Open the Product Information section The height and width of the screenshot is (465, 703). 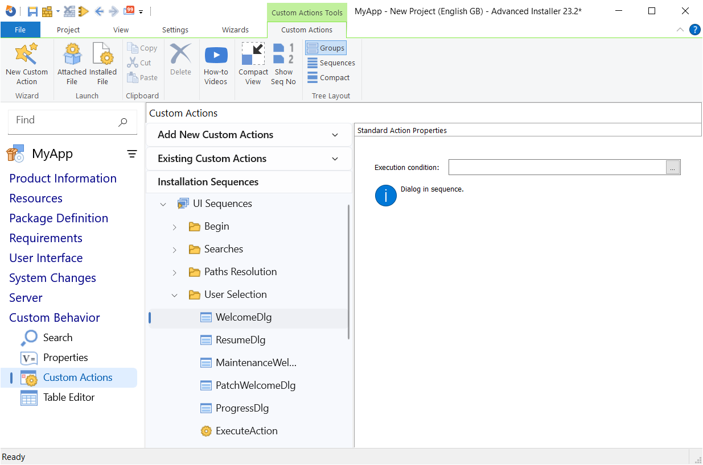(x=63, y=178)
